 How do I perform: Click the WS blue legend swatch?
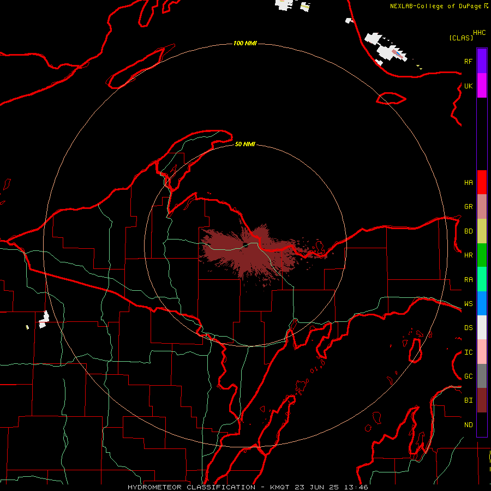tap(482, 303)
